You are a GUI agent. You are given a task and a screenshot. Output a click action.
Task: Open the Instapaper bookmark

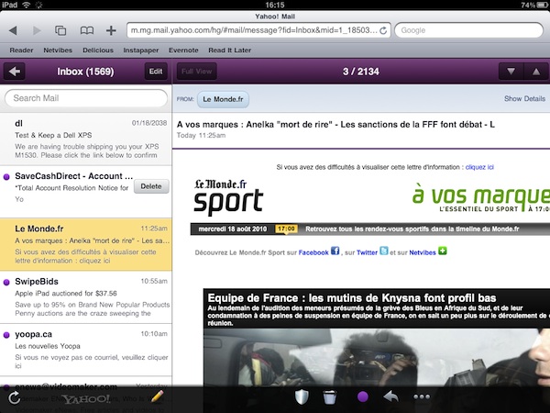pos(140,50)
